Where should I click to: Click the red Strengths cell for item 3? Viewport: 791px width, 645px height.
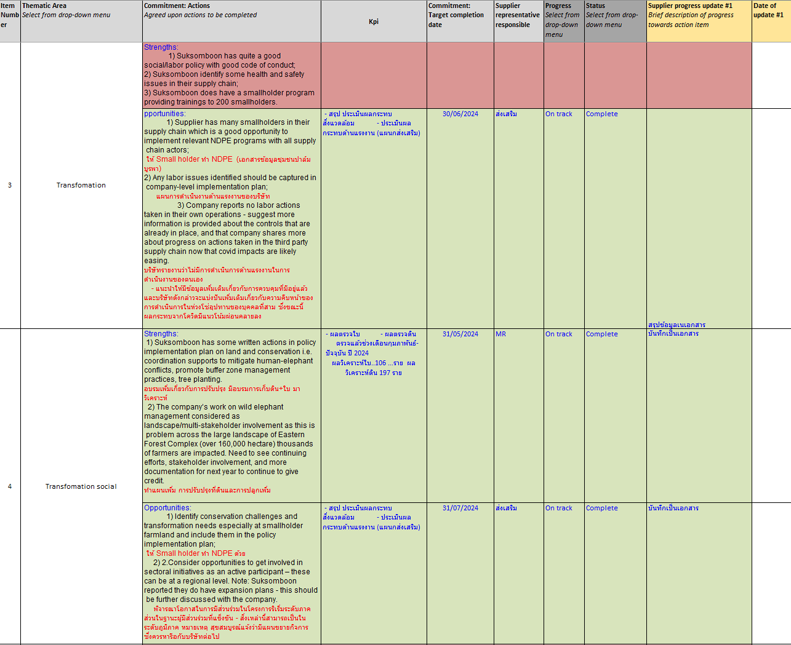230,74
